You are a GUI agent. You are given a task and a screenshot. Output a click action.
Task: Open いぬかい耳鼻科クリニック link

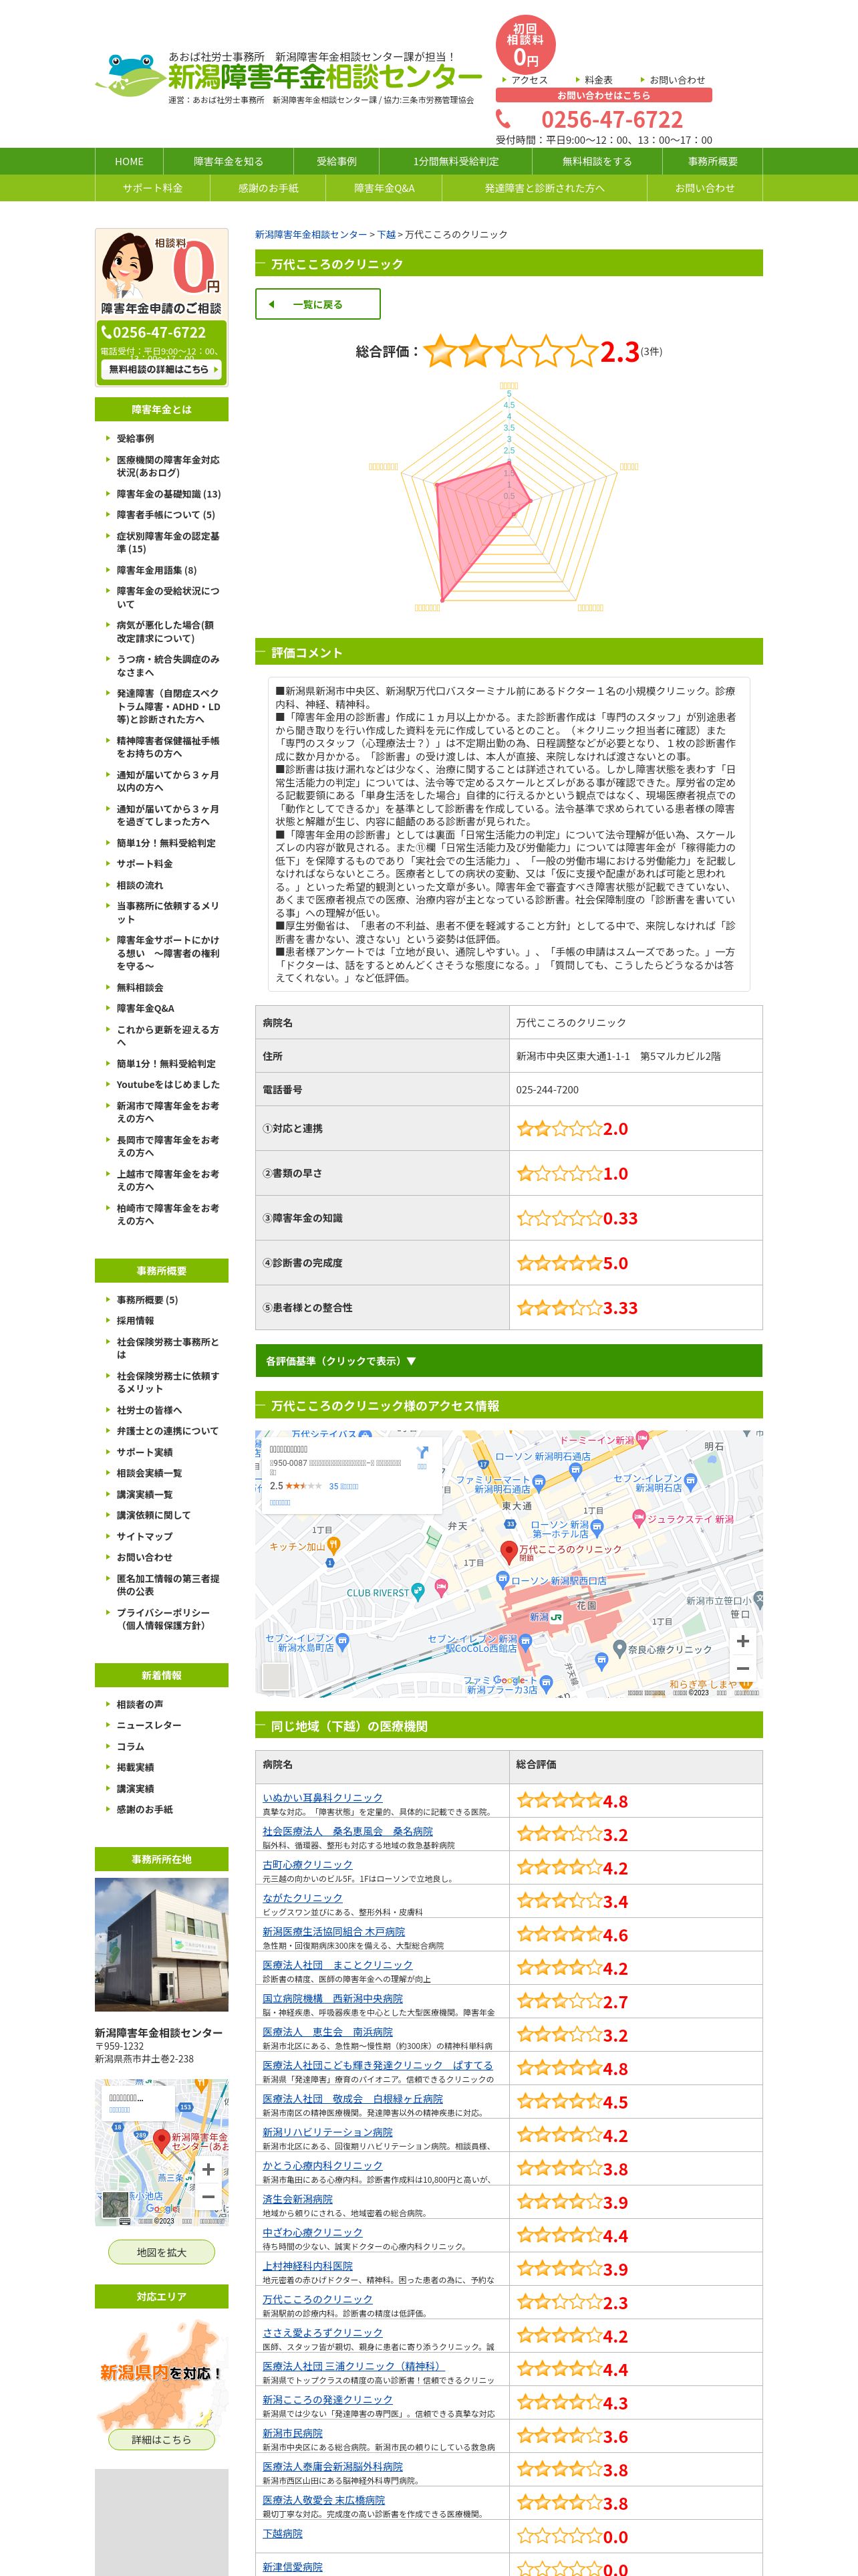pos(323,1798)
